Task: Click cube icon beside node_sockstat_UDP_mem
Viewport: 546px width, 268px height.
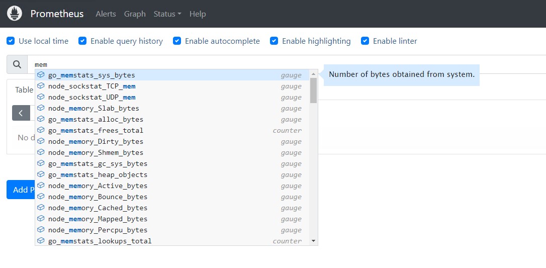Action: [x=41, y=97]
